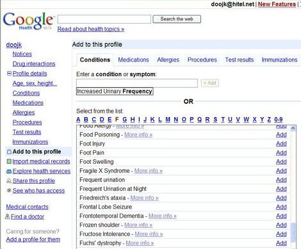Click the Search the web button
301x249 pixels.
177,19
